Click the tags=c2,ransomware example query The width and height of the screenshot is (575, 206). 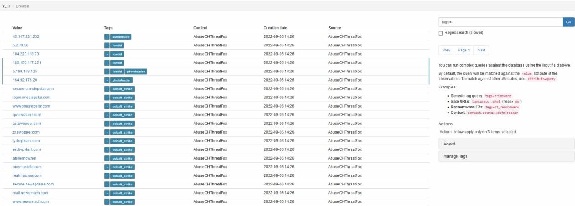point(502,107)
